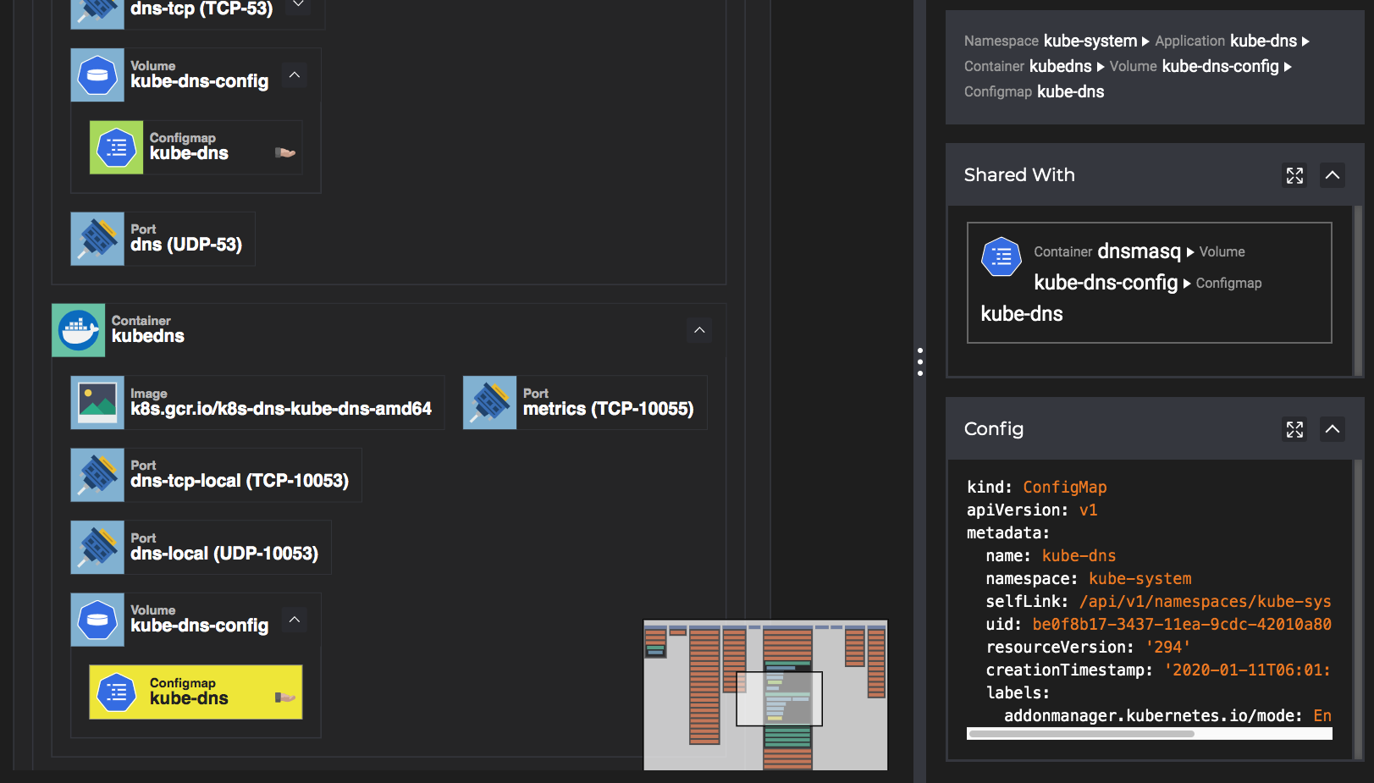
Task: Collapse the Config panel
Action: (x=1333, y=429)
